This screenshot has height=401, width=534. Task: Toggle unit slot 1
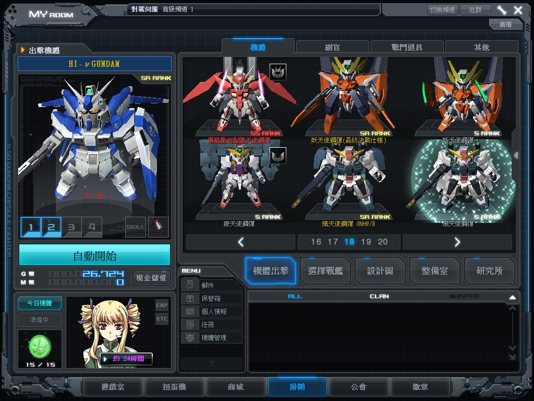click(x=31, y=227)
